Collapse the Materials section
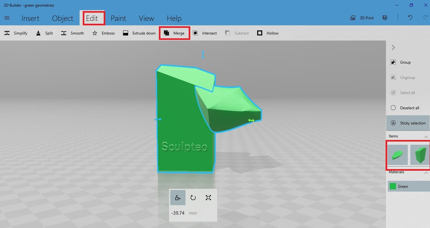430x228 pixels. tap(426, 172)
